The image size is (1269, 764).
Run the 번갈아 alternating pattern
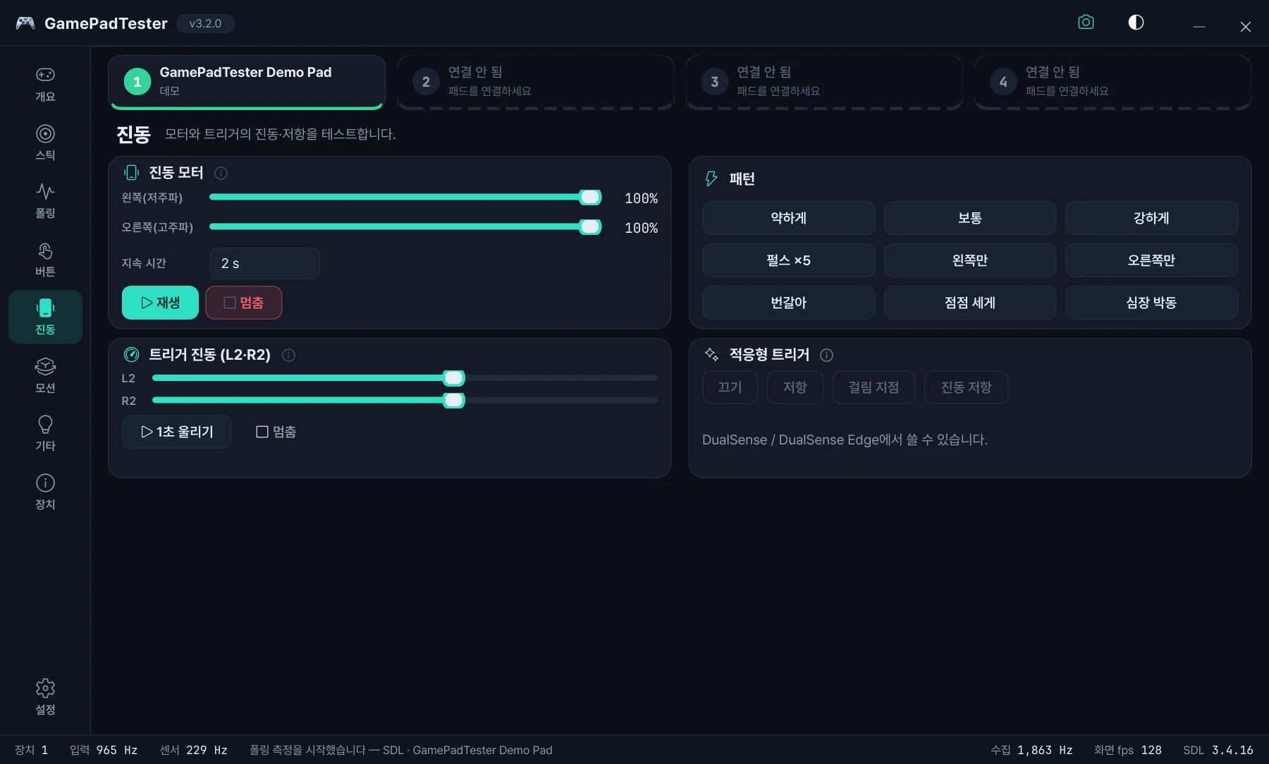coord(788,303)
